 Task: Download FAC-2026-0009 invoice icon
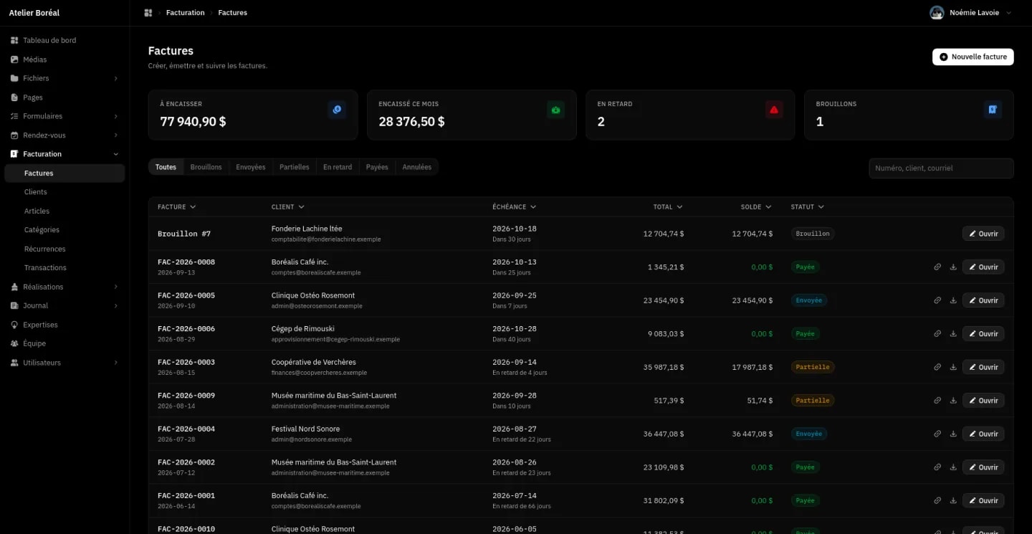pos(953,401)
